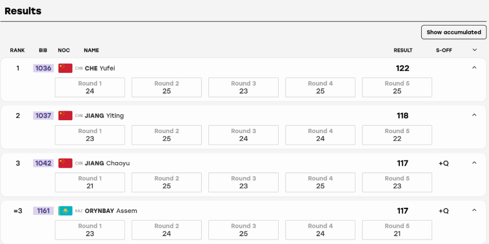Click China flag icon beside JIANG Chaoyu
The width and height of the screenshot is (489, 244).
point(65,163)
